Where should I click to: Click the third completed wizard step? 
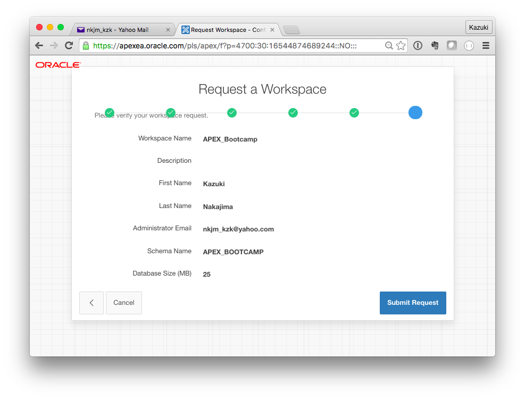pyautogui.click(x=232, y=113)
